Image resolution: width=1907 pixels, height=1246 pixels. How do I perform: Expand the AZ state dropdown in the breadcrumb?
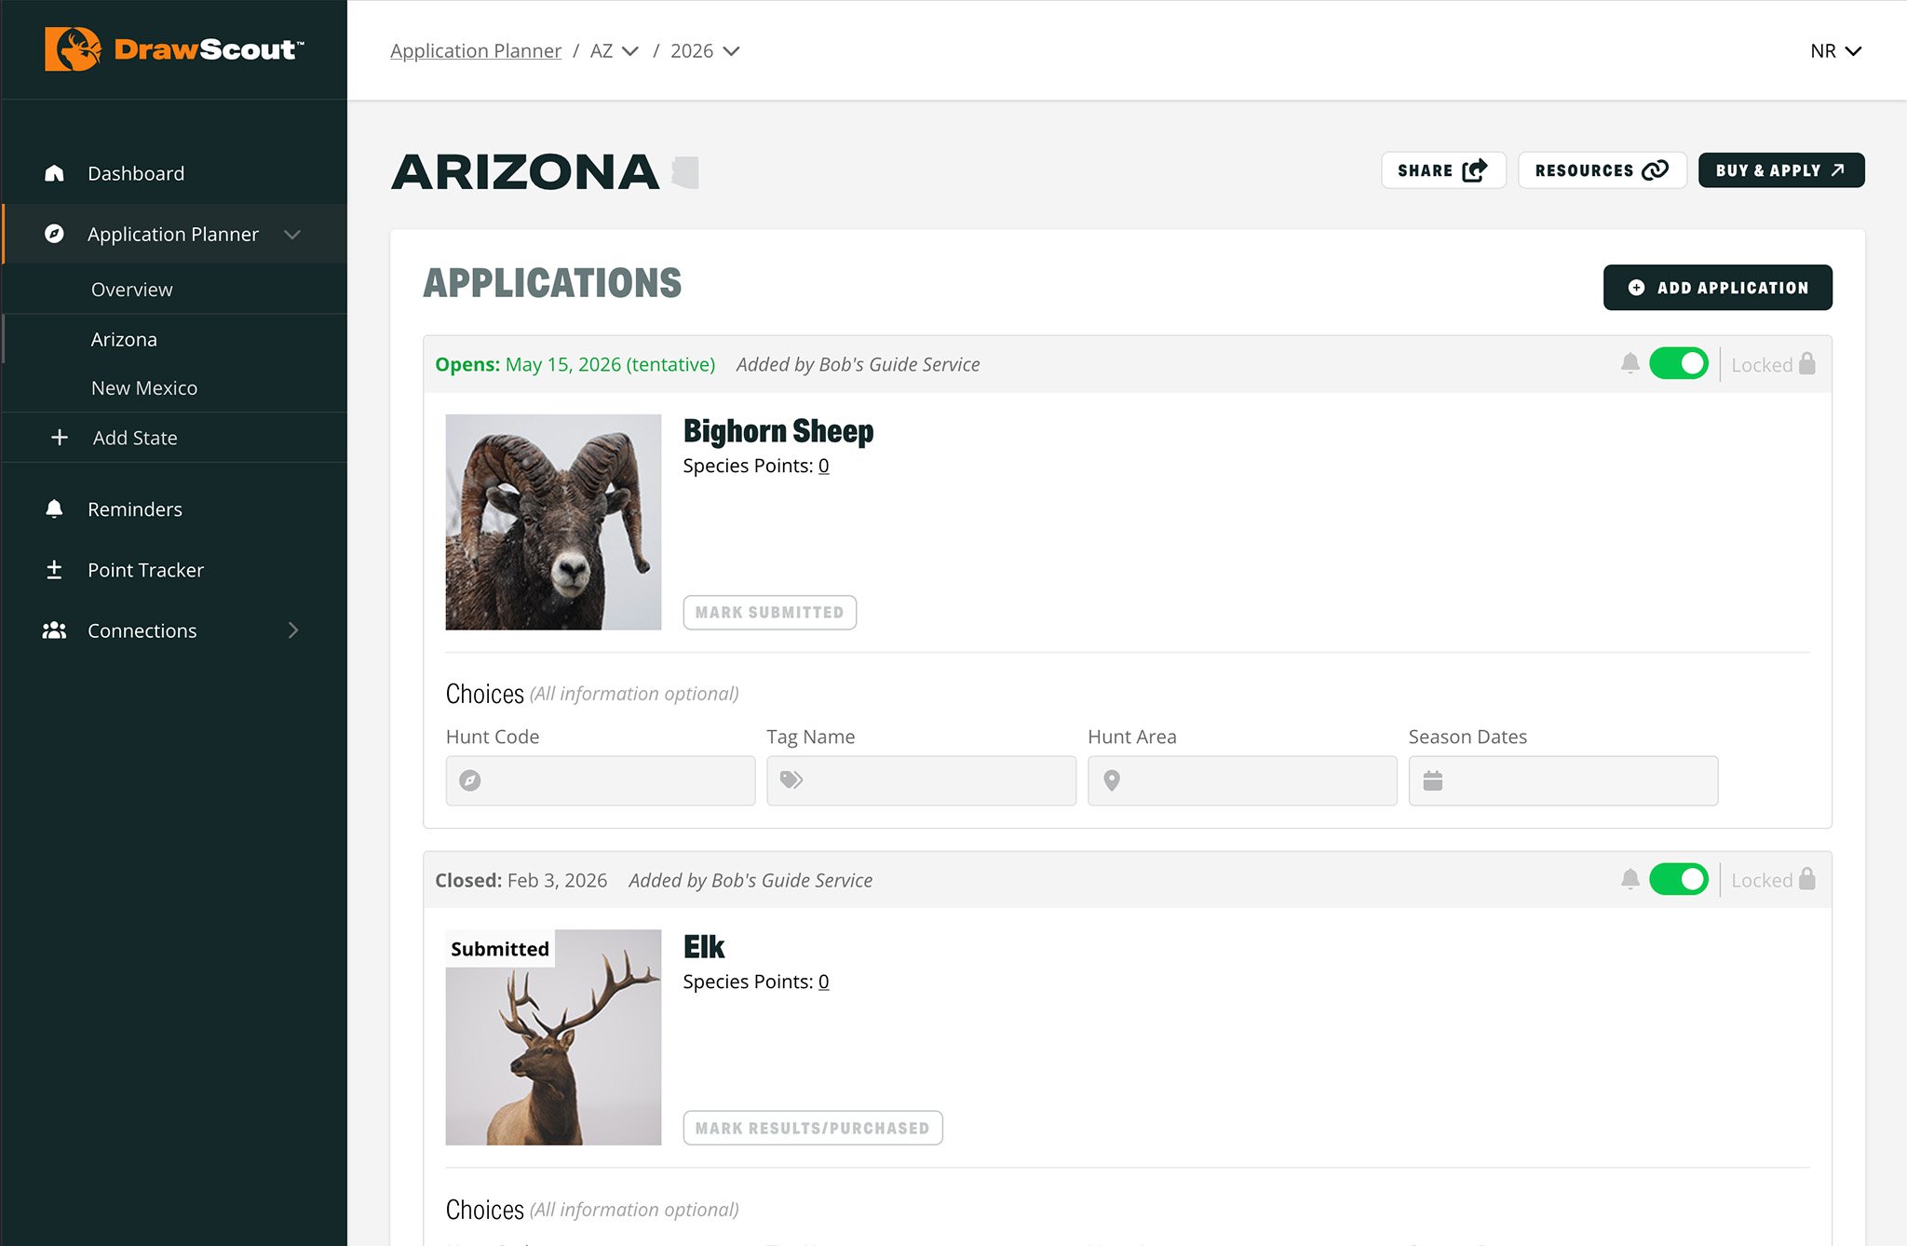tap(613, 50)
